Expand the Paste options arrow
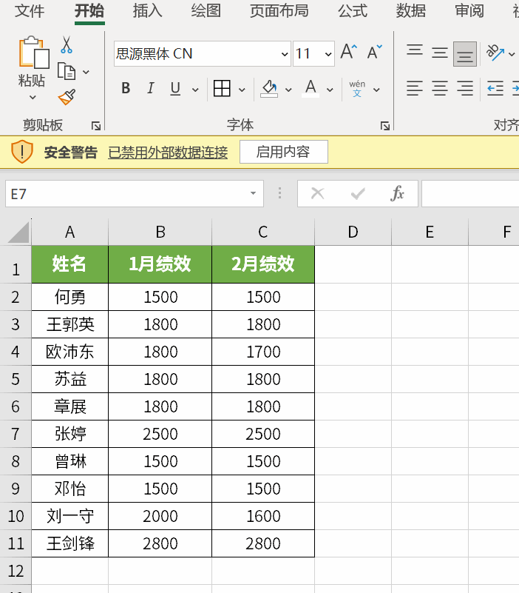Viewport: 519px width, 593px height. click(x=33, y=98)
